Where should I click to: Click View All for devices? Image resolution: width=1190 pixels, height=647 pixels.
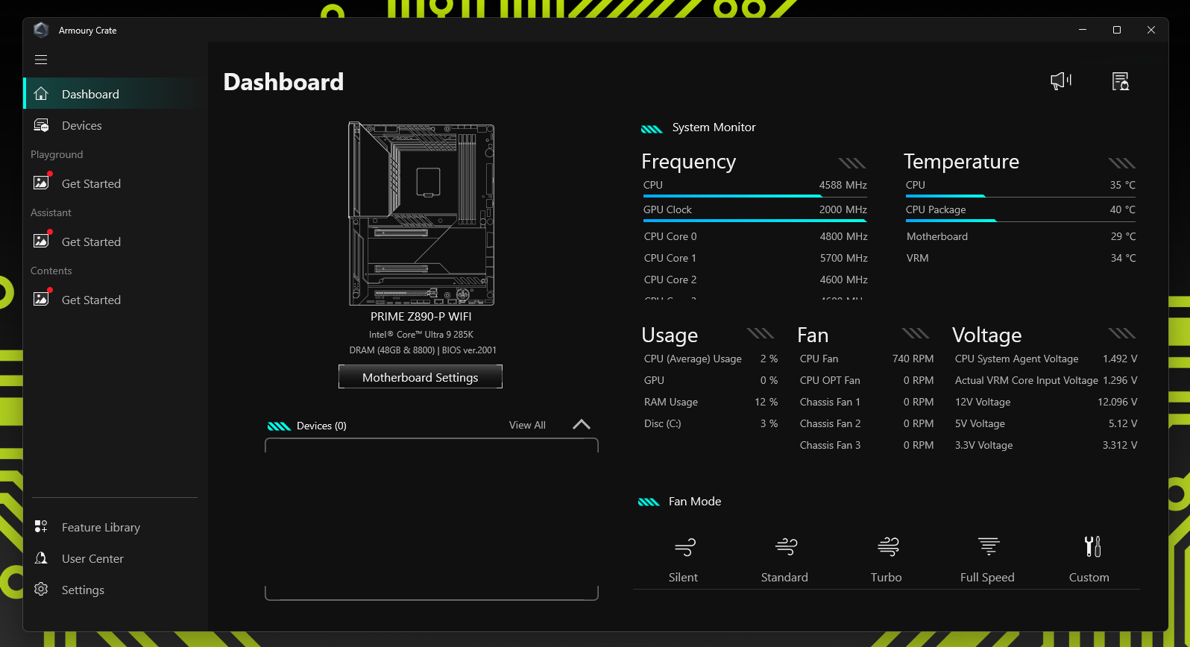pos(527,425)
